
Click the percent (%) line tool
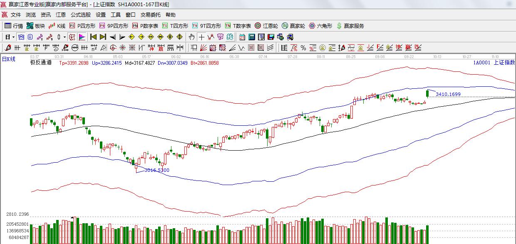coord(303,48)
